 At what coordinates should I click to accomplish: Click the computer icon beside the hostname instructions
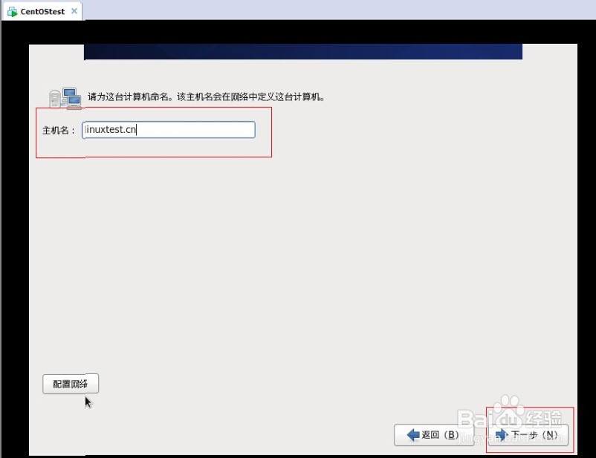click(x=65, y=96)
